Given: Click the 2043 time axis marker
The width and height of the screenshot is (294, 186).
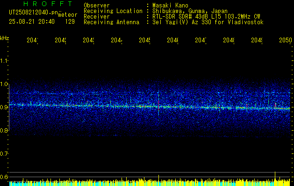Looking at the screenshot, I should 88,40.
